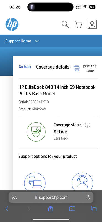102x222 pixels.
Task: Open the HP logo homepage
Action: coord(12,24)
